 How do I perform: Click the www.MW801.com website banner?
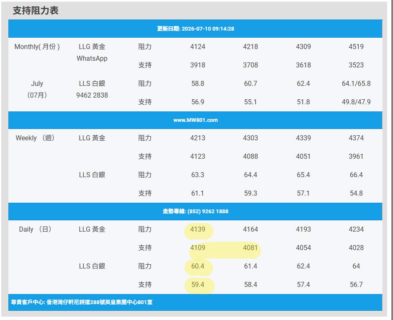point(195,120)
